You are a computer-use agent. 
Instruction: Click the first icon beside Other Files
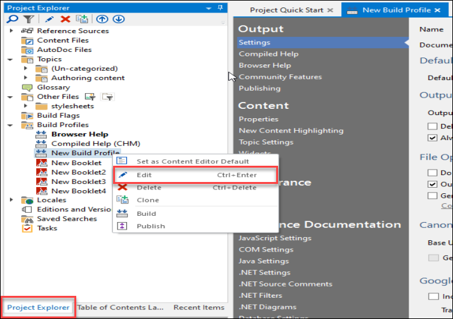tap(90, 97)
